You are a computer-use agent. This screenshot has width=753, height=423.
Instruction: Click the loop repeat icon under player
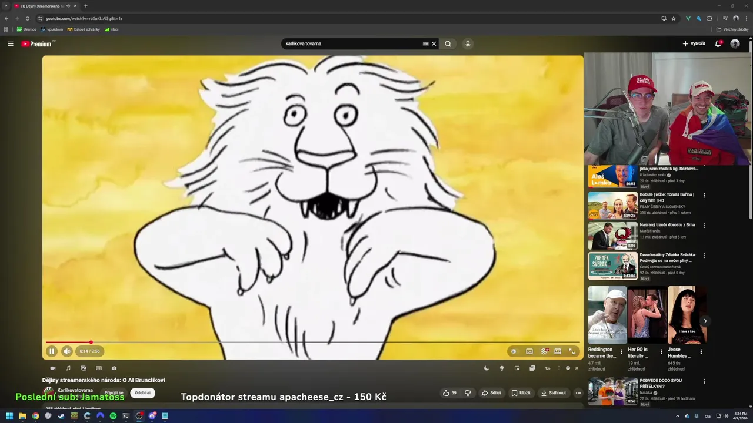(547, 368)
